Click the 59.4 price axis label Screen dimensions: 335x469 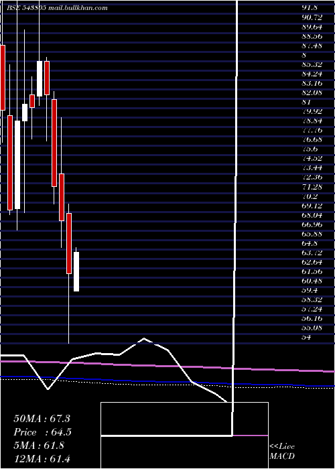pos(310,290)
